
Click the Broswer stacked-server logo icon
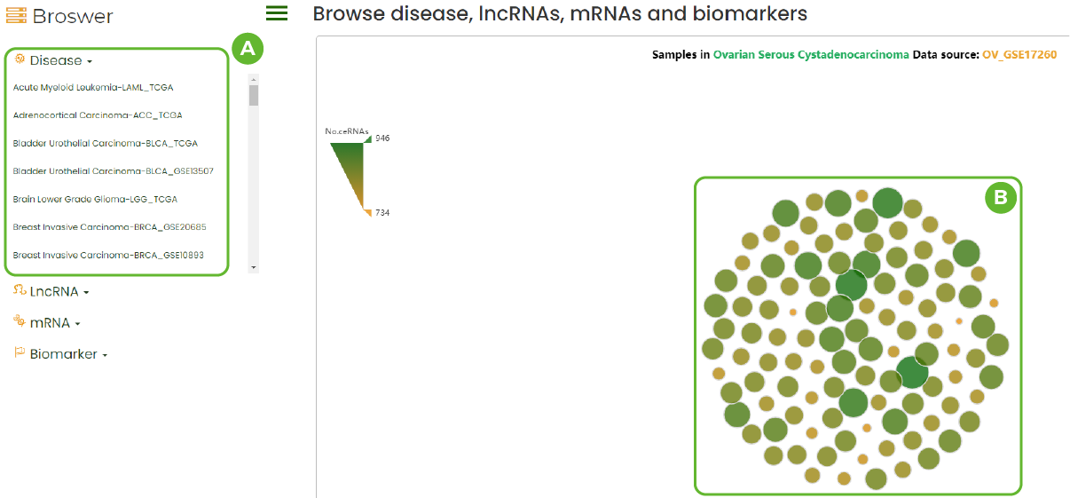tap(16, 16)
